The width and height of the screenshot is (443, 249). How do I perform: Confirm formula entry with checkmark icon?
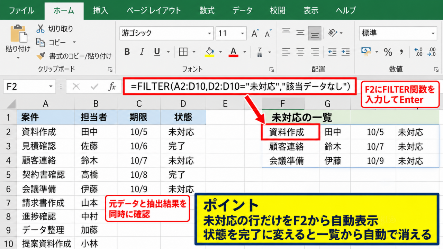(x=94, y=86)
